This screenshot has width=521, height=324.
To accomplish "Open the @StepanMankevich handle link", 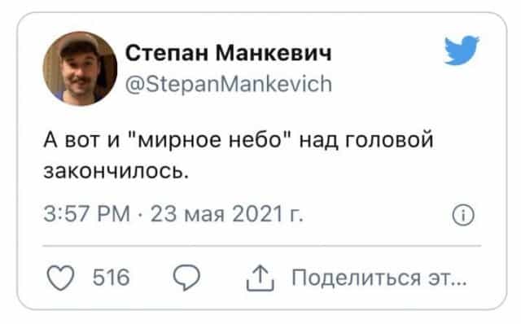I will (x=229, y=84).
